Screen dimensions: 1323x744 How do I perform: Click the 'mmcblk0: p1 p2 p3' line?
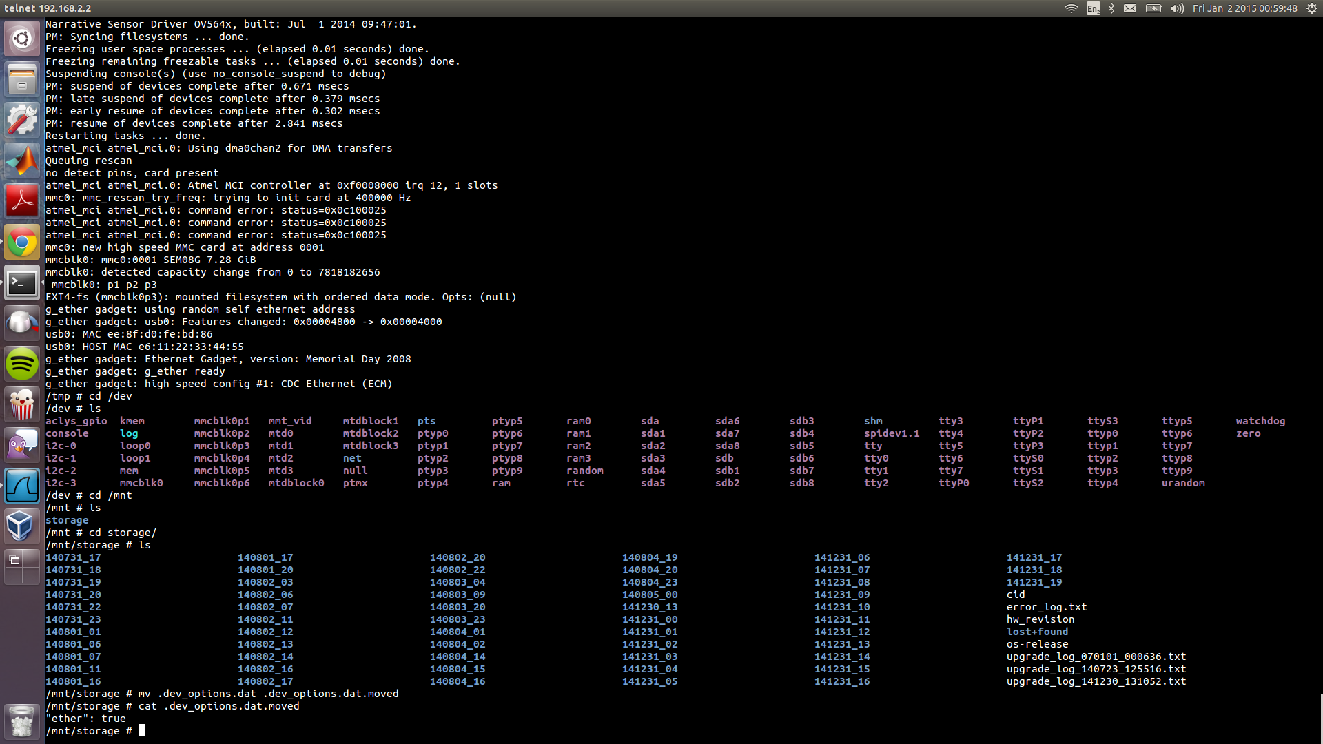104,285
